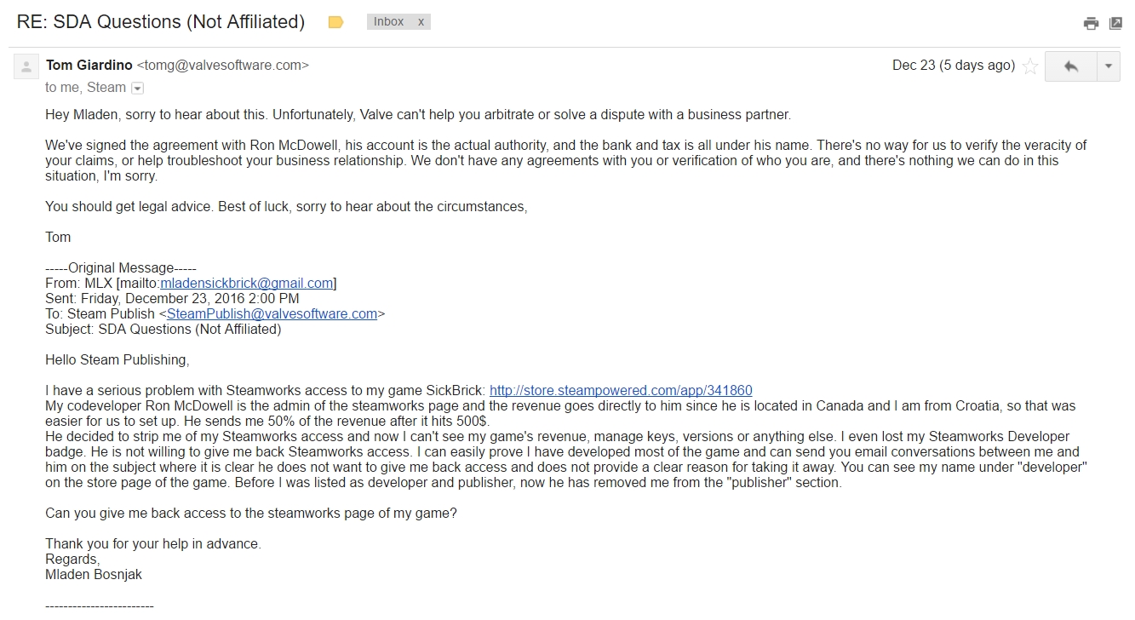Click the Print all icon
This screenshot has height=620, width=1135.
click(1091, 23)
